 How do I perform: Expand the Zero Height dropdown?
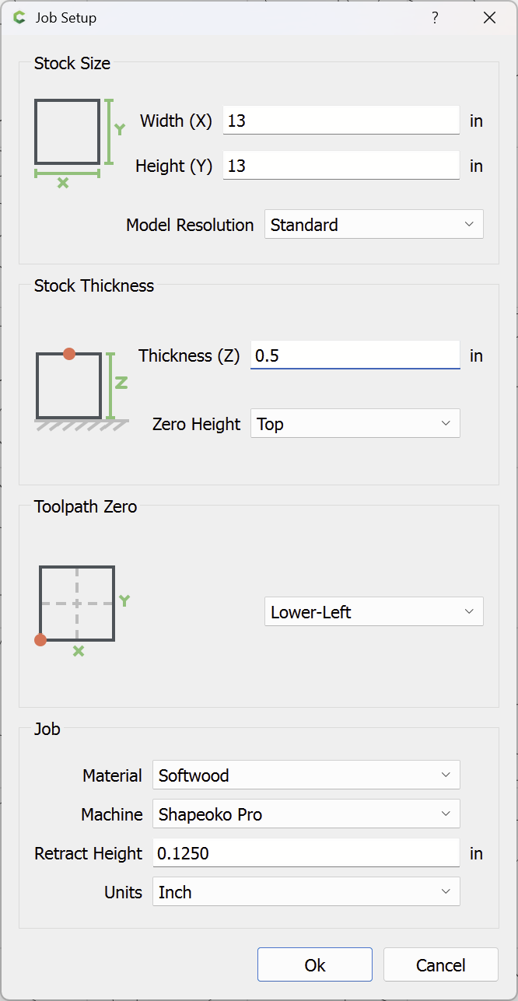pos(355,424)
